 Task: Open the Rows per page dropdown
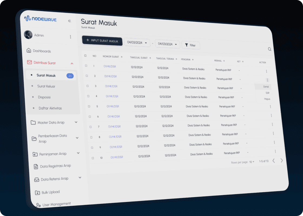click(x=252, y=162)
